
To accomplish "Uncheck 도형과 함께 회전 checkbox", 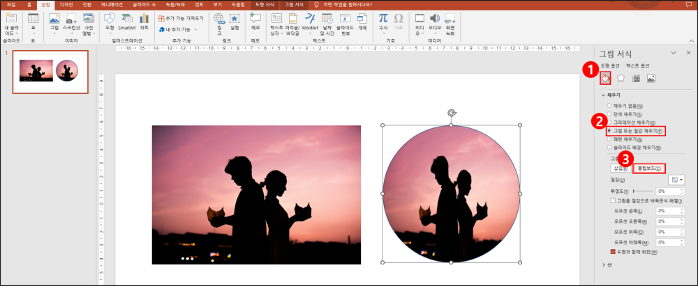I will 613,252.
